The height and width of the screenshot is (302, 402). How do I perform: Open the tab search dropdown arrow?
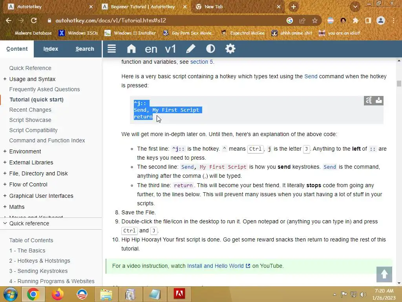tap(355, 7)
